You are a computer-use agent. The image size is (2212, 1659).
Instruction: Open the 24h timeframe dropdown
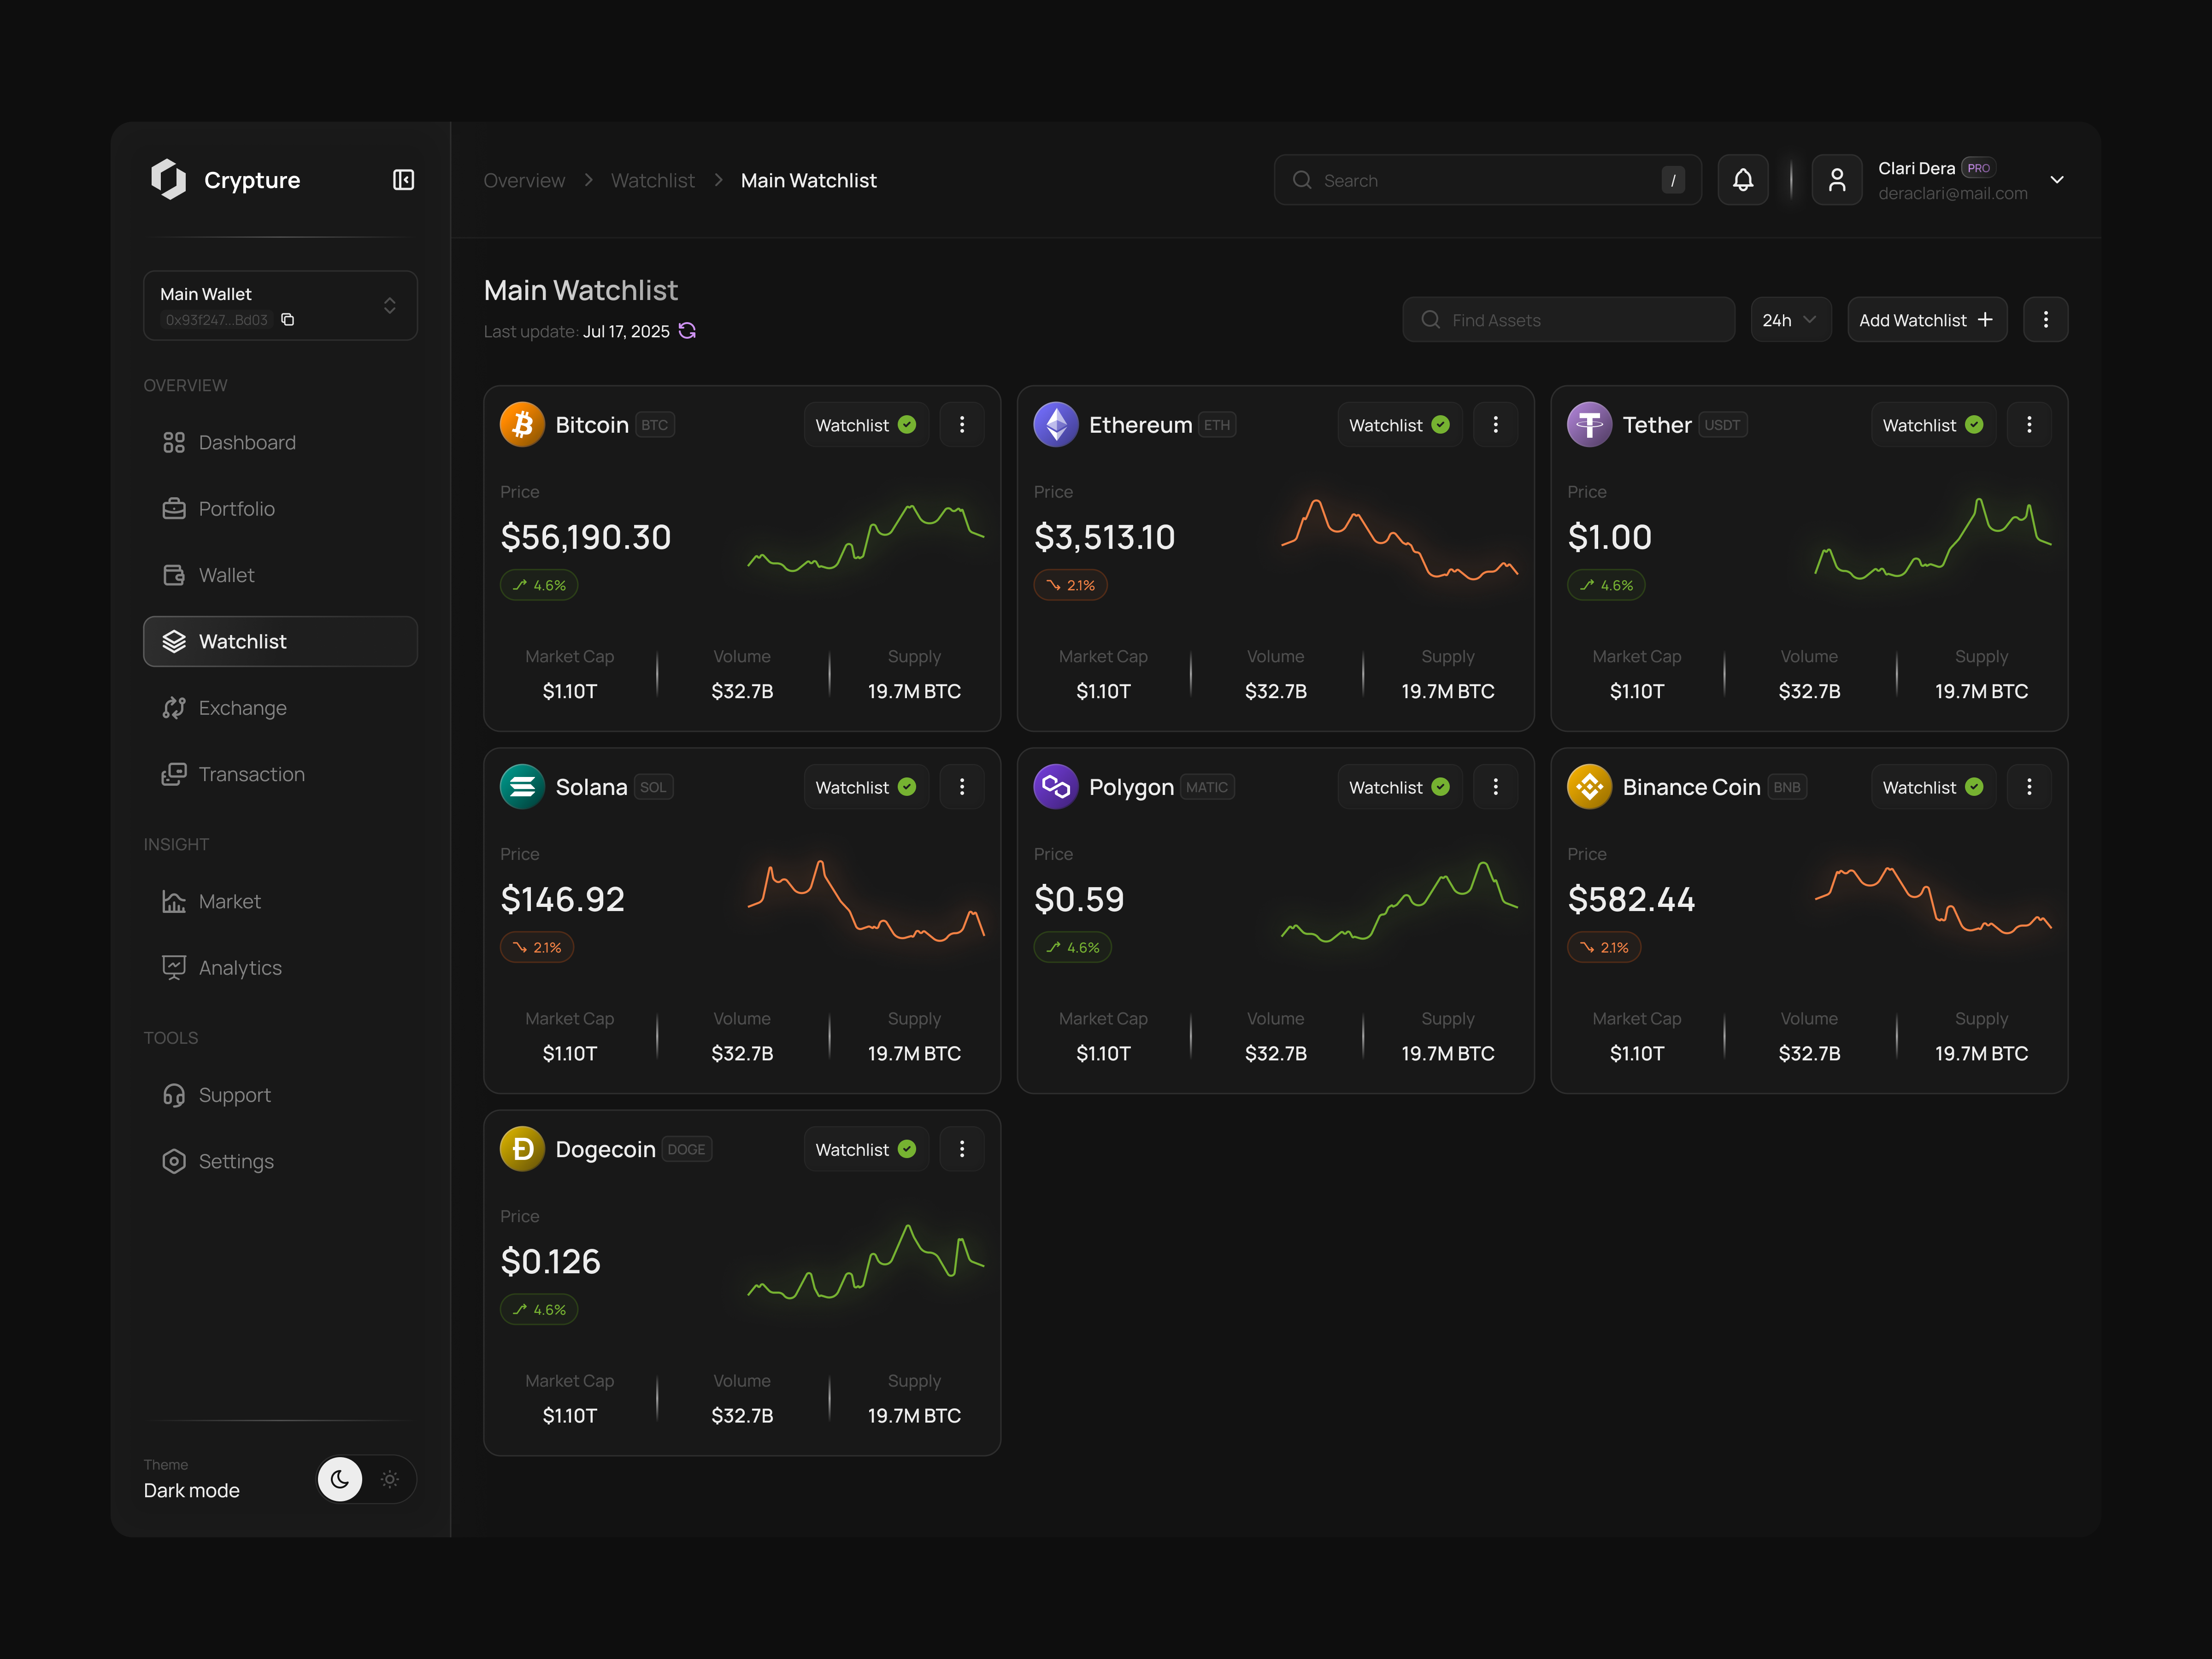[x=1790, y=319]
